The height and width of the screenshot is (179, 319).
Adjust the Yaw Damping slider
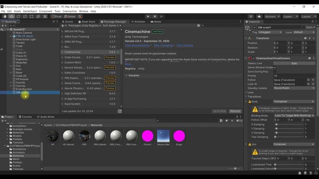pyautogui.click(x=289, y=137)
